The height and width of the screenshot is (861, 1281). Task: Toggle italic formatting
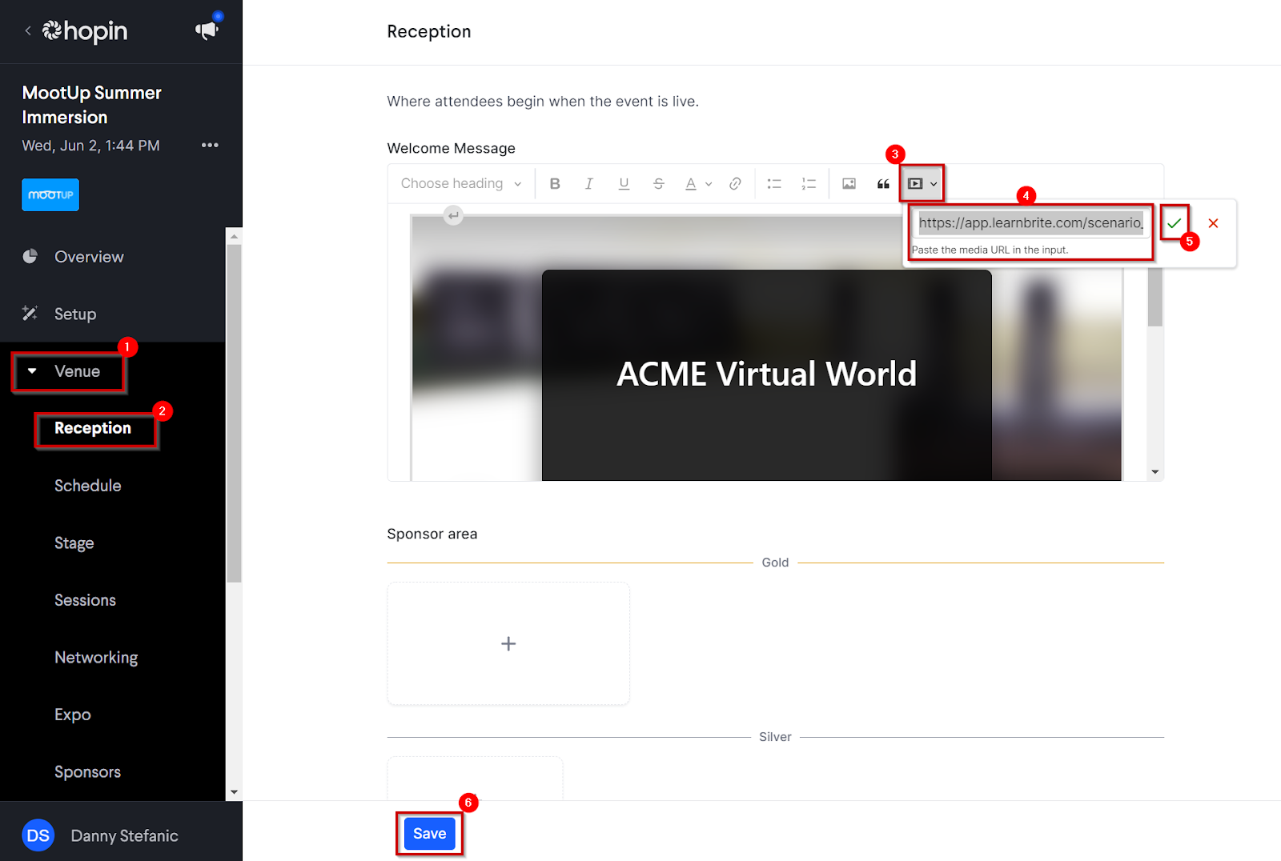click(588, 183)
